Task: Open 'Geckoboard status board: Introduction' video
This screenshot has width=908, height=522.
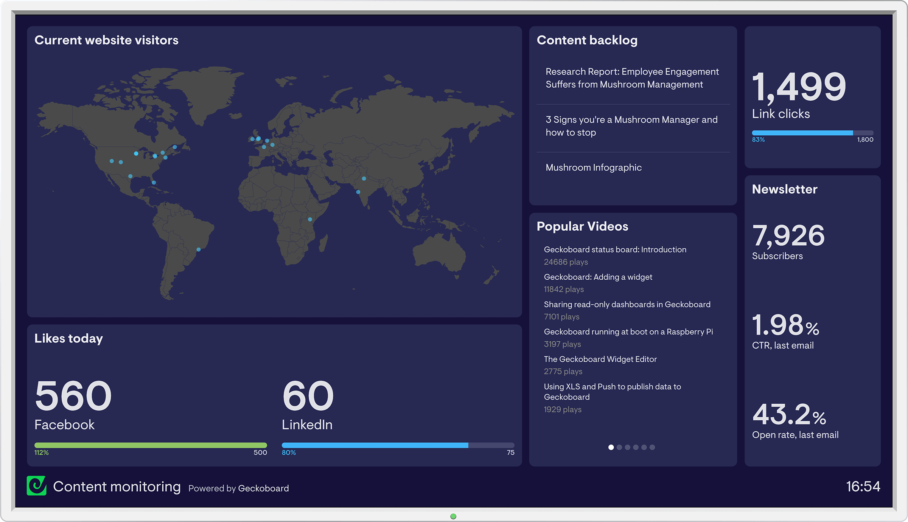Action: 615,249
